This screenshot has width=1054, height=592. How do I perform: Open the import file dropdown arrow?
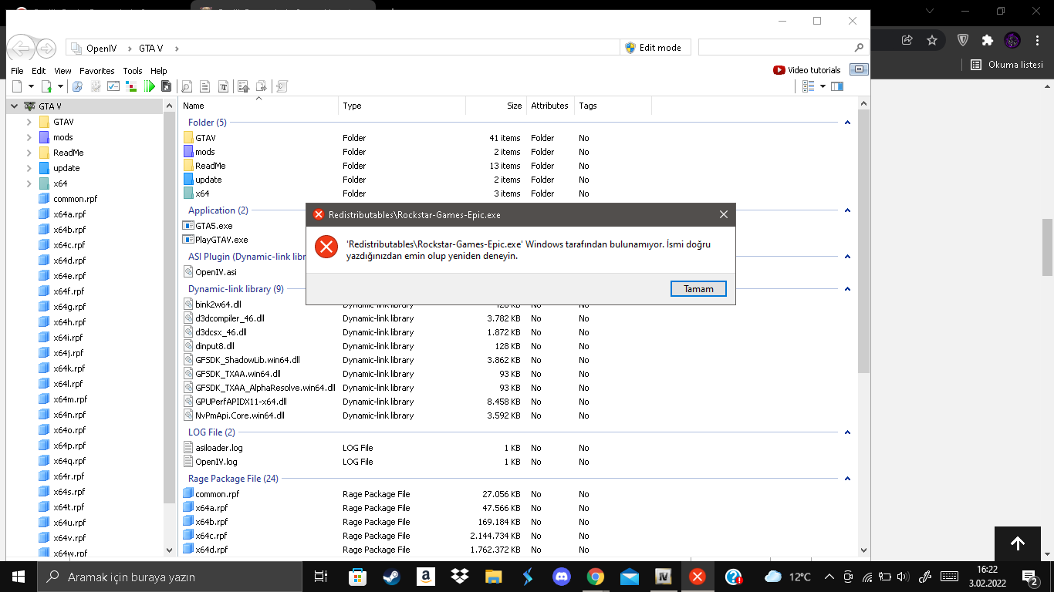(x=59, y=86)
